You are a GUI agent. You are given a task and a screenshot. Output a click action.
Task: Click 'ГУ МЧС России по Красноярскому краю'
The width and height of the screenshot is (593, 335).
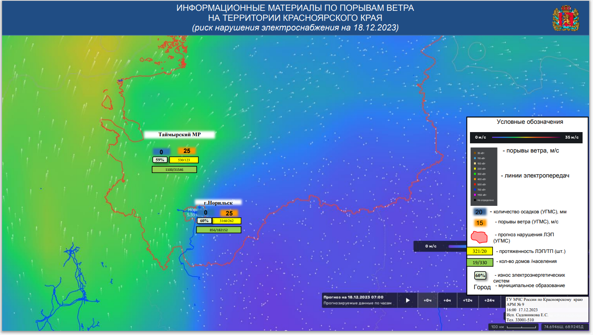[x=544, y=300]
